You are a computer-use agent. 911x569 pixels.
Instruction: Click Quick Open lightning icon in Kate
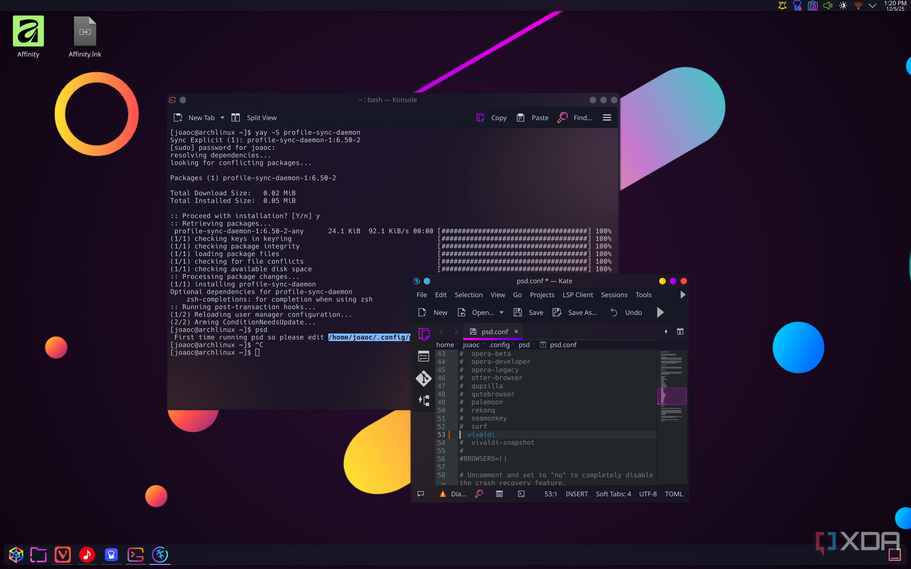coord(666,332)
